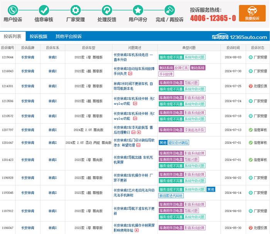Click the 手刹故障 tag in row 1216843
The image size is (270, 234).
pos(166,74)
